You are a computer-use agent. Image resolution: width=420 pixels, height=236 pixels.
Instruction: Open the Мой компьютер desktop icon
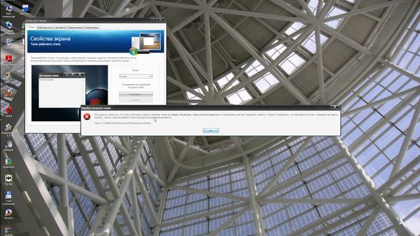pos(9,11)
